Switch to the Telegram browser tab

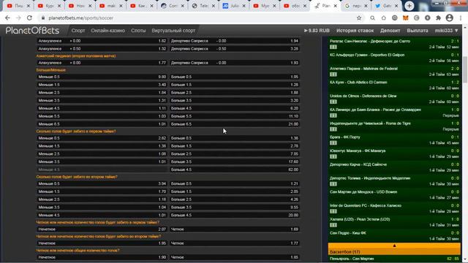203,6
